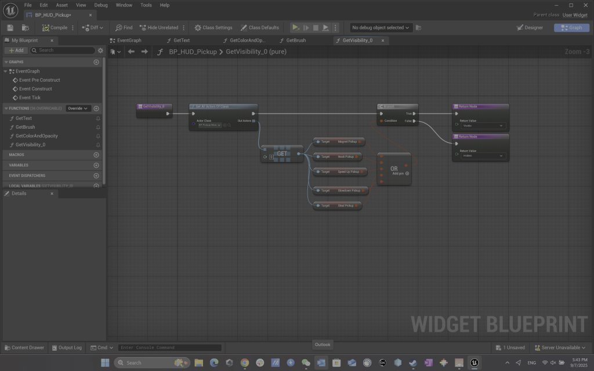Screen dimensions: 594x371
Task: Click the Compile blueprint button
Action: (55, 27)
